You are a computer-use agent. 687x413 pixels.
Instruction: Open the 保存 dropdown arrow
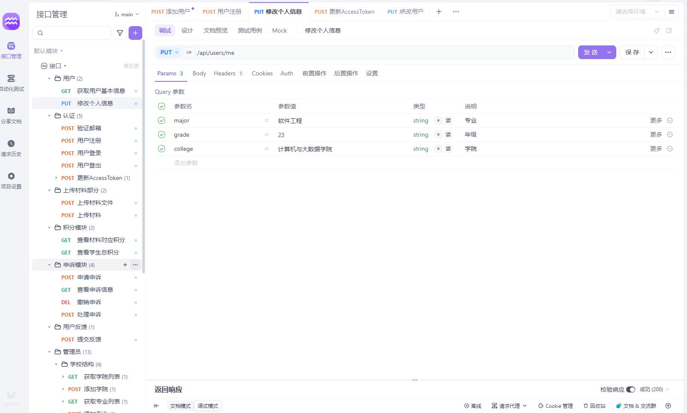click(651, 52)
